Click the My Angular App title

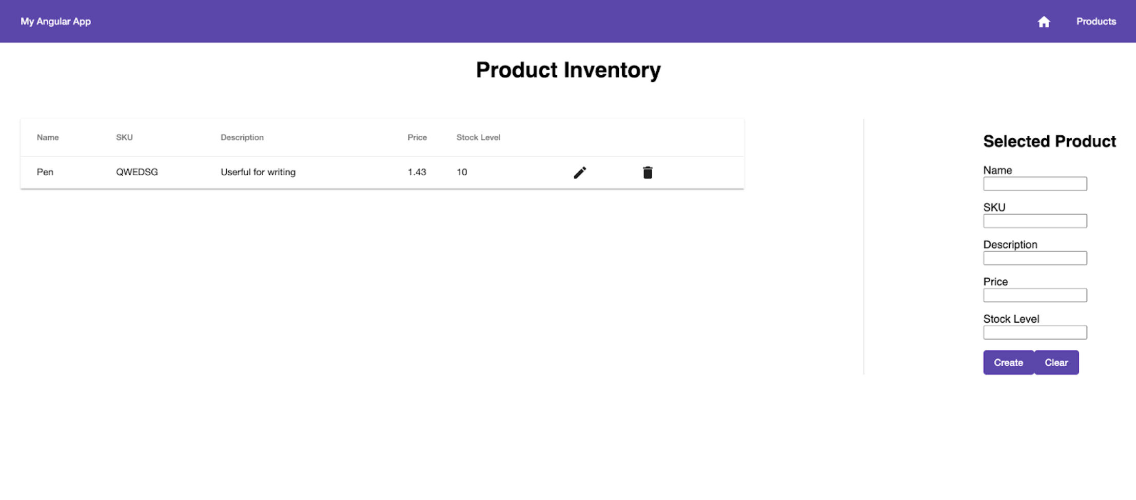pos(55,22)
